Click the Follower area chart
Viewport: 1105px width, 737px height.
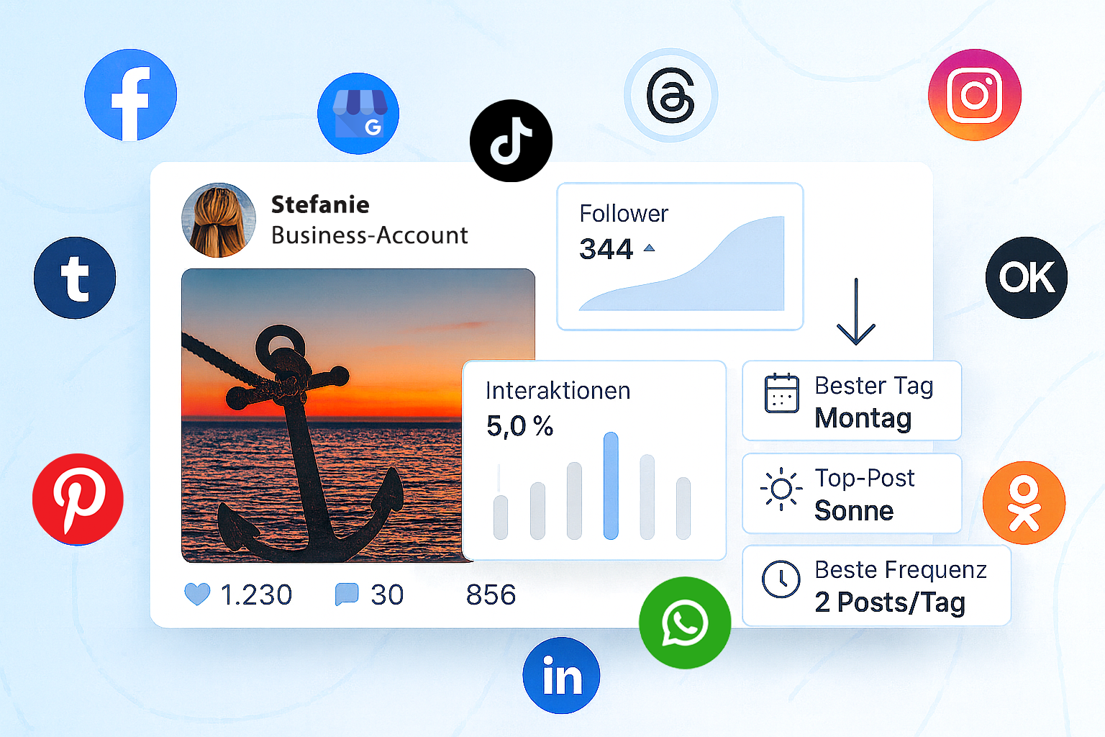682,263
